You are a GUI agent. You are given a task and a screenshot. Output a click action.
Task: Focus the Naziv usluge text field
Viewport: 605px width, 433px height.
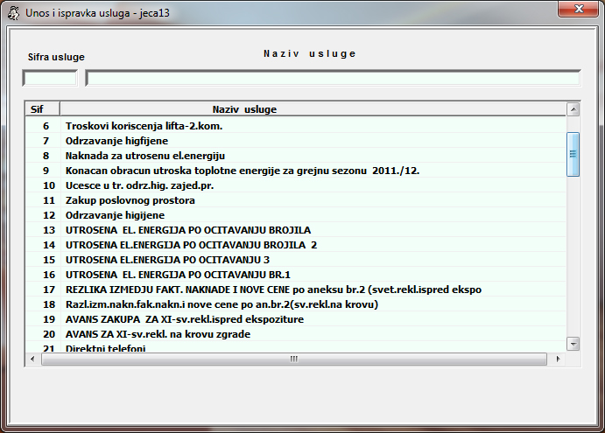tap(333, 78)
